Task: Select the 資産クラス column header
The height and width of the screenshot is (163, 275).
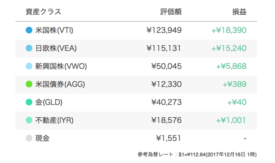Action: tap(43, 12)
